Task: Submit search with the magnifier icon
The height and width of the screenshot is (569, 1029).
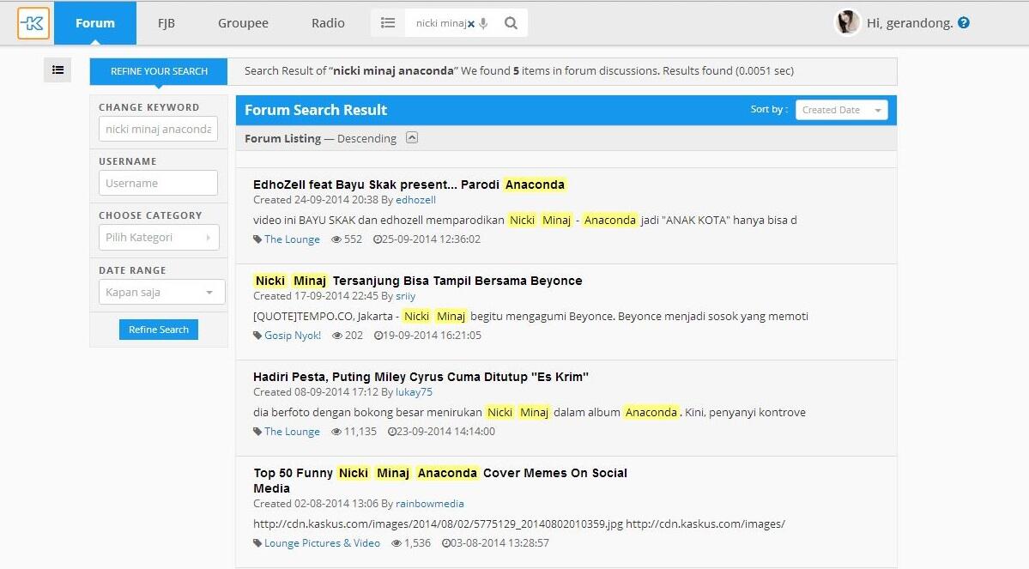Action: [x=511, y=23]
